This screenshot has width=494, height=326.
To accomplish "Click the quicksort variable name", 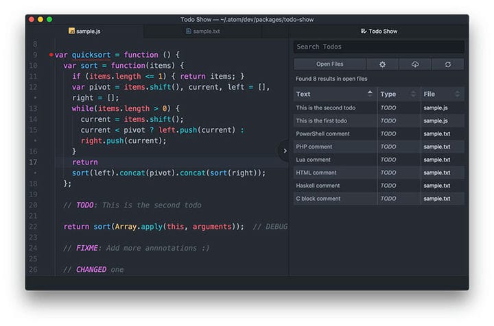I will point(91,55).
